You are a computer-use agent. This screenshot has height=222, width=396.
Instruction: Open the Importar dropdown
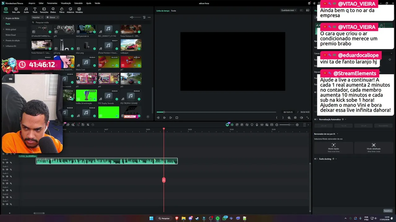pos(37,17)
